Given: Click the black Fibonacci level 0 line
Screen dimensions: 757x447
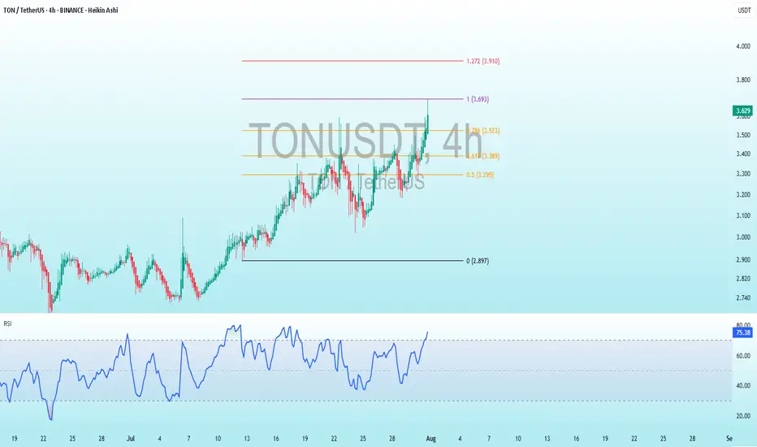Looking at the screenshot, I should point(353,261).
